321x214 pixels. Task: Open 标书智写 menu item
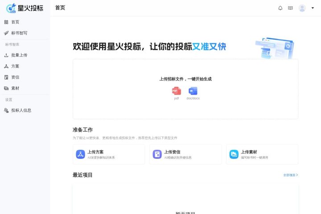(19, 33)
